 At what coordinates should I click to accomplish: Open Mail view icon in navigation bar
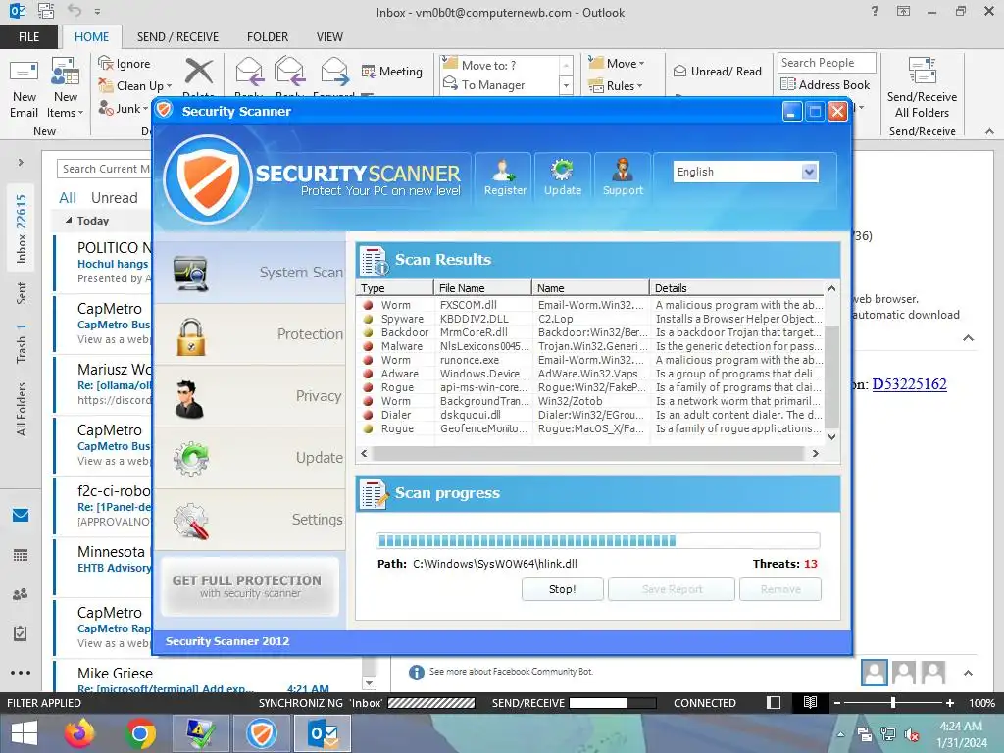pyautogui.click(x=21, y=516)
